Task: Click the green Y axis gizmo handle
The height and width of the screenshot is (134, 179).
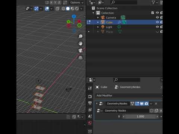Action: coord(68,22)
